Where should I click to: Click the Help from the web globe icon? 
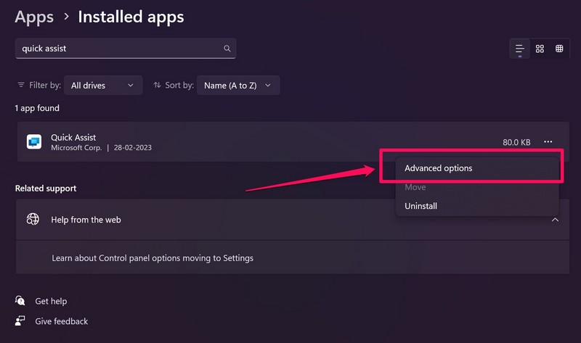pyautogui.click(x=33, y=219)
